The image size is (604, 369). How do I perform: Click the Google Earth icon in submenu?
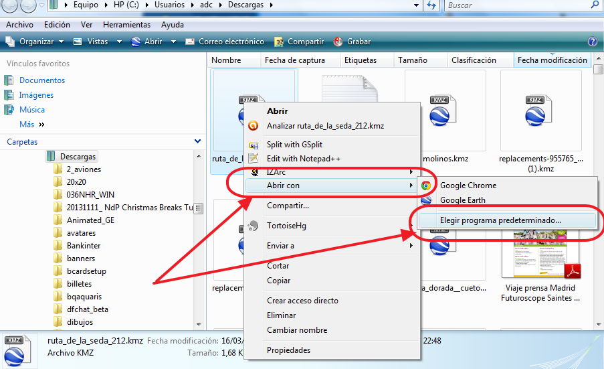[x=425, y=200]
